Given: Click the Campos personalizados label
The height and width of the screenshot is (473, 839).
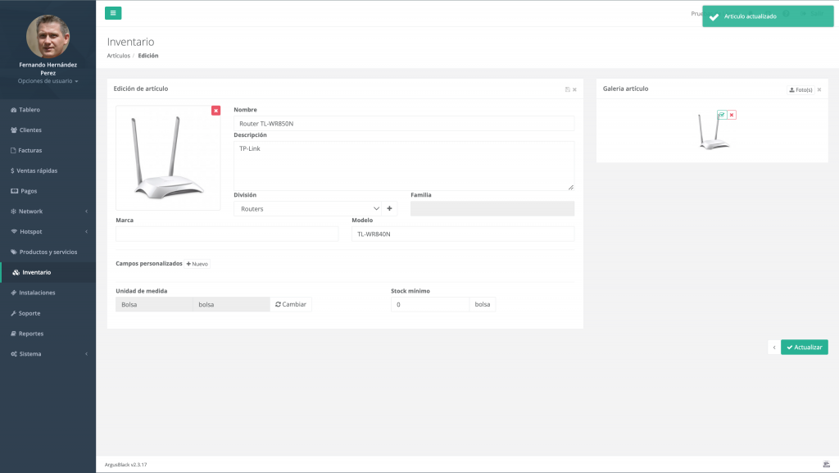Looking at the screenshot, I should tap(149, 264).
